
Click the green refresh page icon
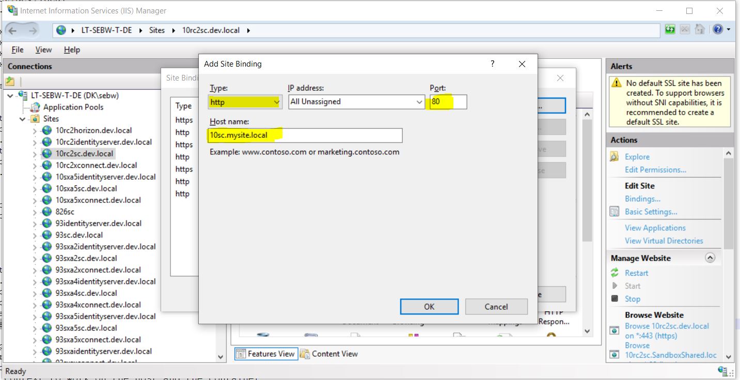[670, 29]
